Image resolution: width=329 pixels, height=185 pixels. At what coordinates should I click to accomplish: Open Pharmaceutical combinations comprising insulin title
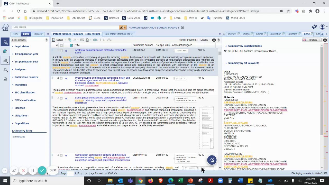[x=102, y=82]
